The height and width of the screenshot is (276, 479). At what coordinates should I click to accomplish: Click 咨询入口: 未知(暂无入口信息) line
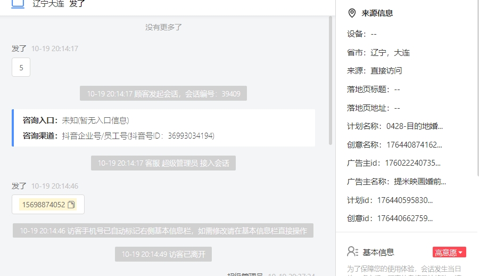[x=76, y=120]
